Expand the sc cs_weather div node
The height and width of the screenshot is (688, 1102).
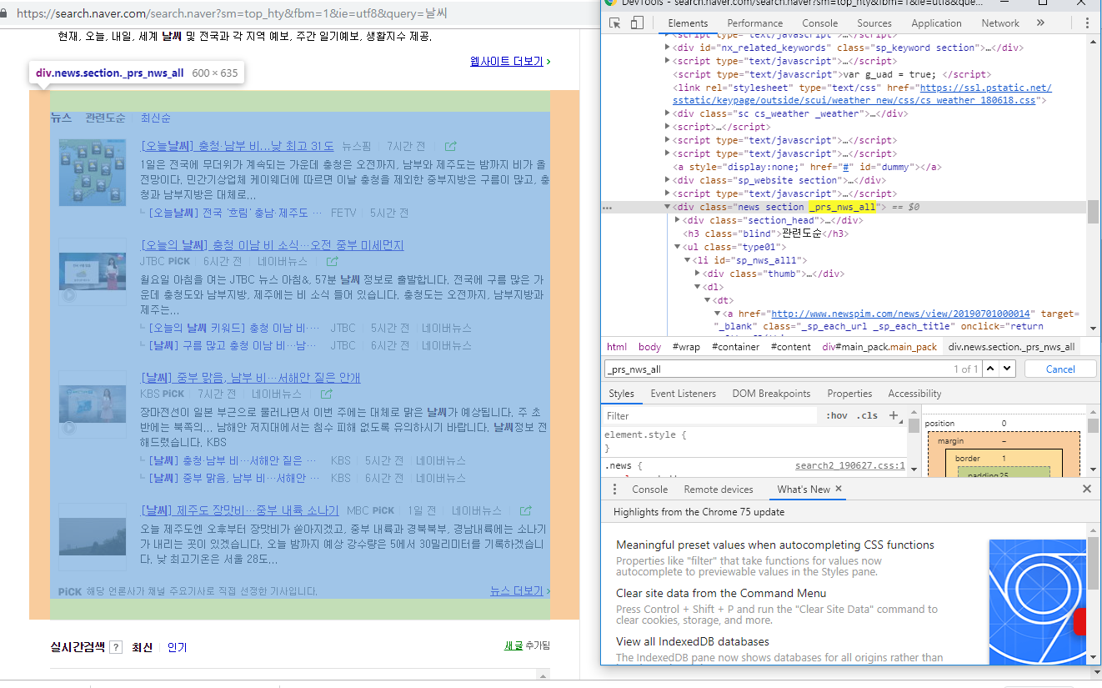tap(668, 113)
